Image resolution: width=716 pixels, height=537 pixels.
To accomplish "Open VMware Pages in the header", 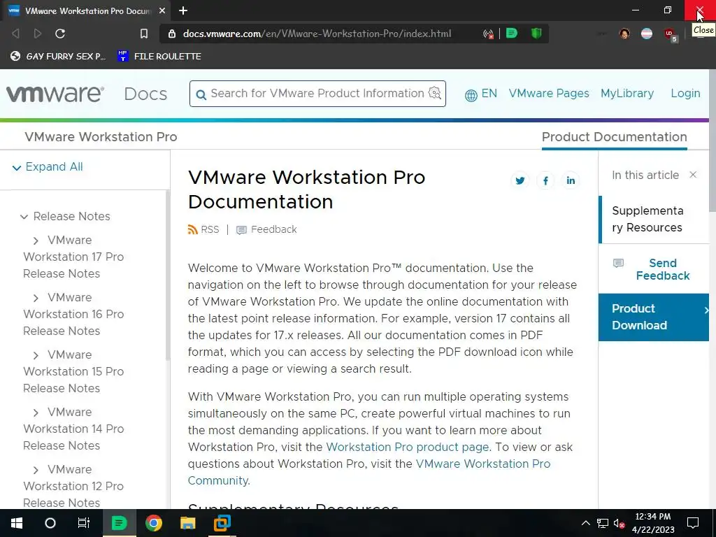I will [549, 93].
